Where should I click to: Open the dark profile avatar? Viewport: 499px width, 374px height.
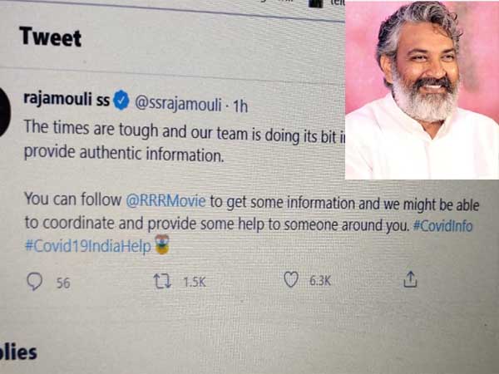pos(5,111)
